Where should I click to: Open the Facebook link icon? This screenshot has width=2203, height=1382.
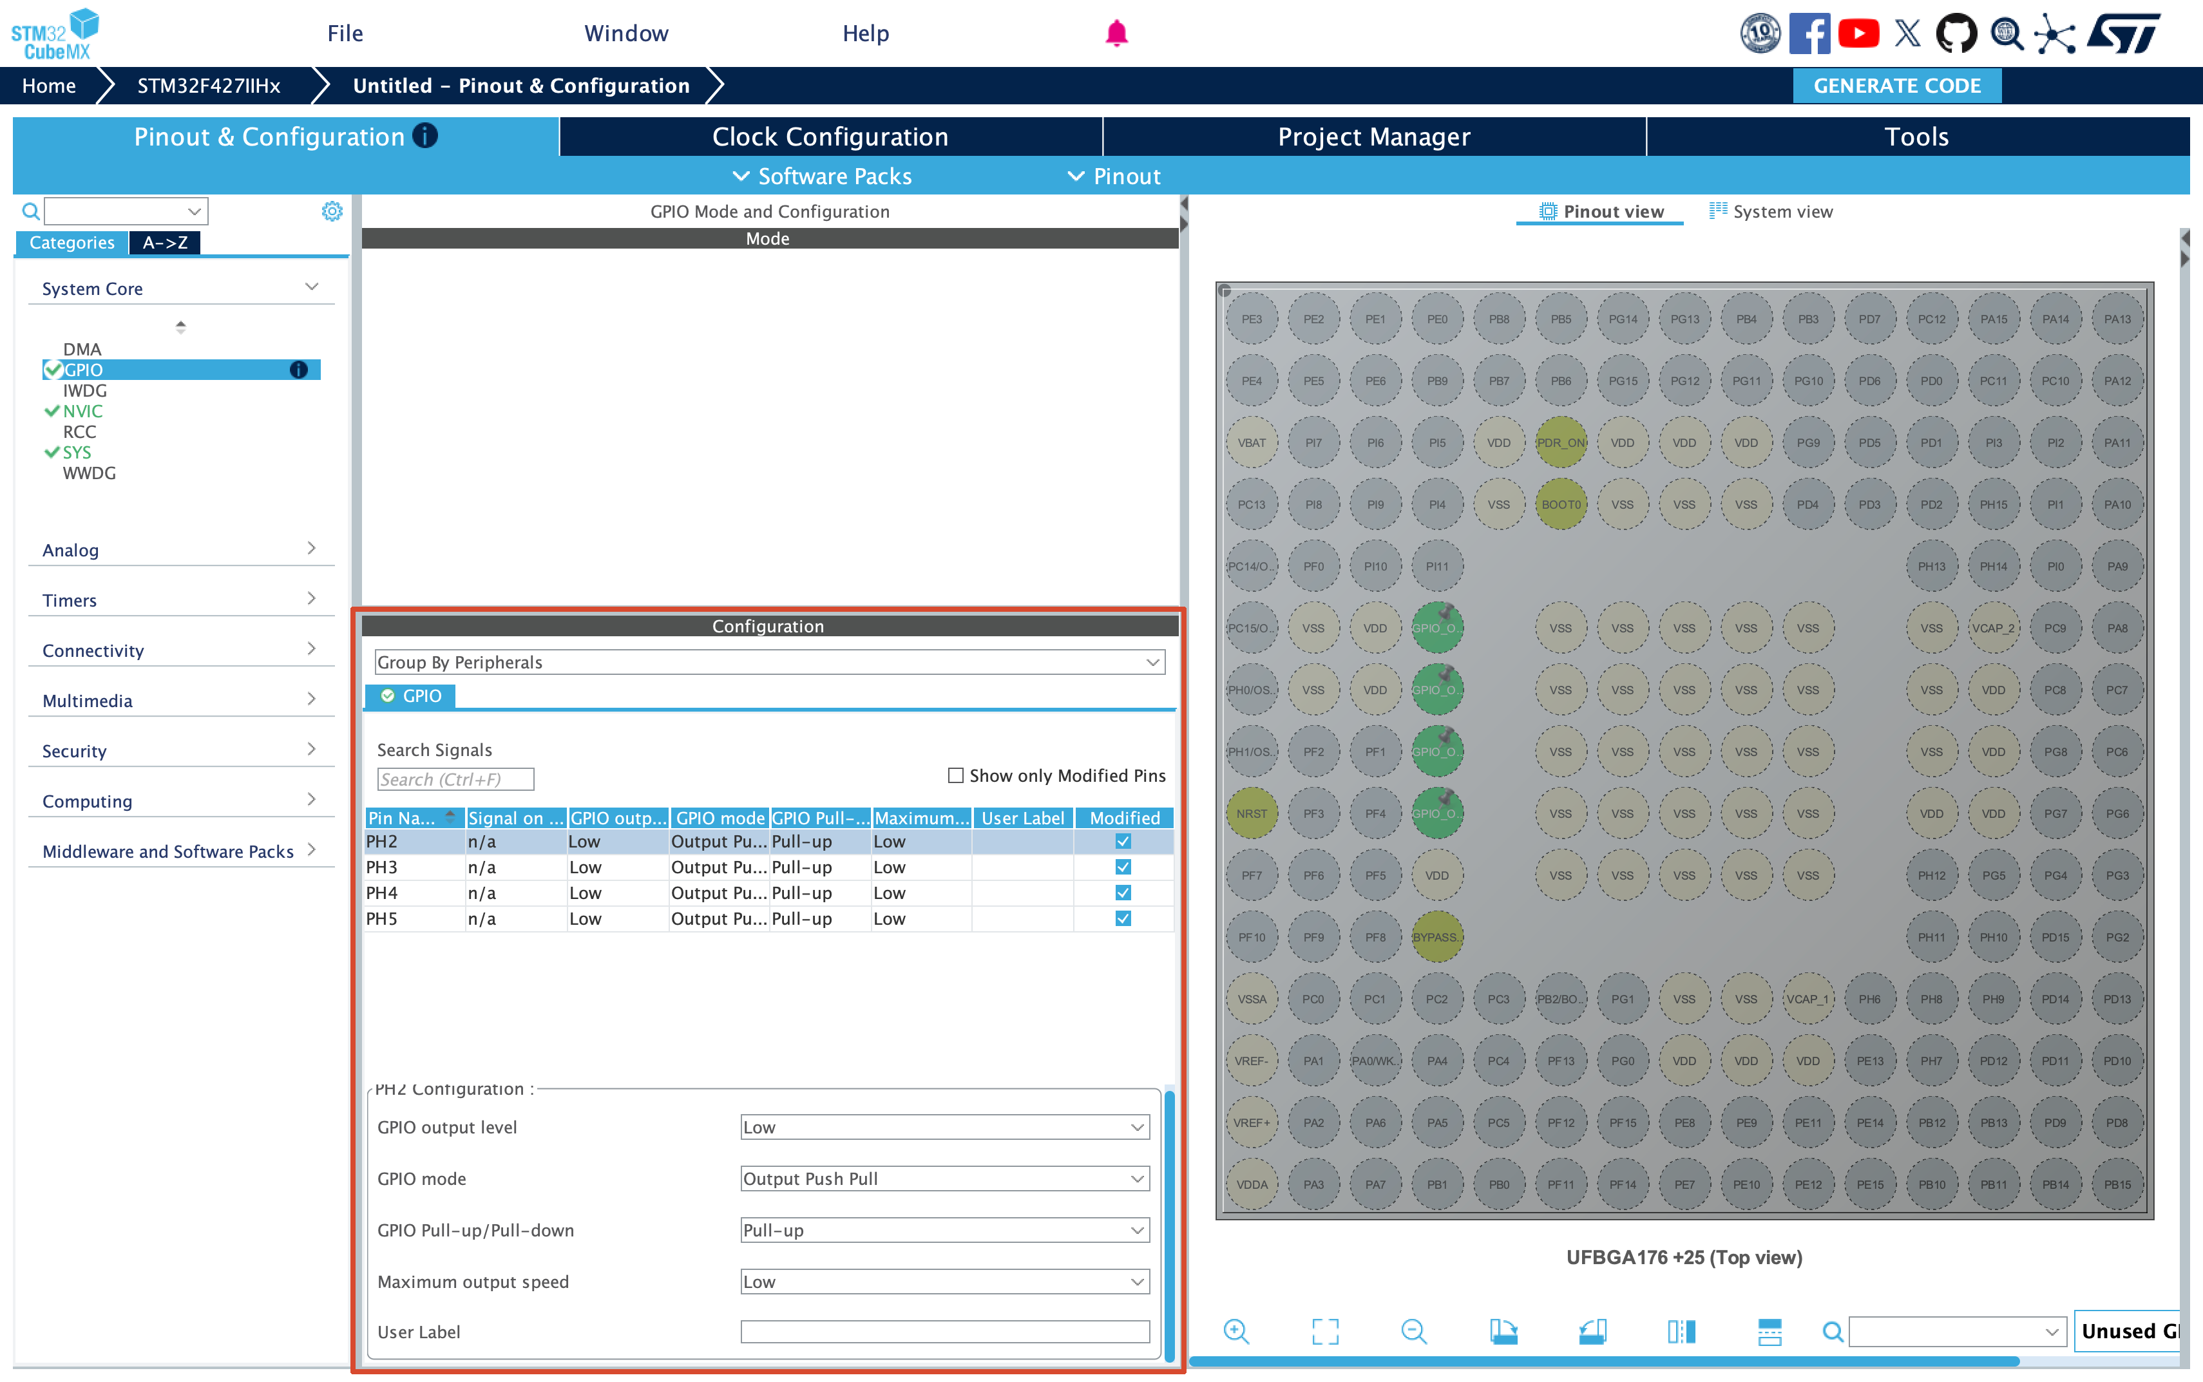tap(1809, 34)
